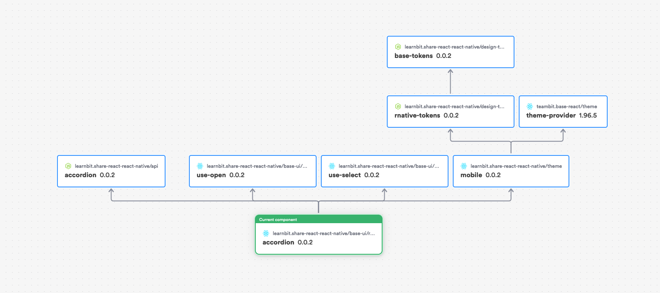Click the React icon inside the current component card

click(x=266, y=233)
